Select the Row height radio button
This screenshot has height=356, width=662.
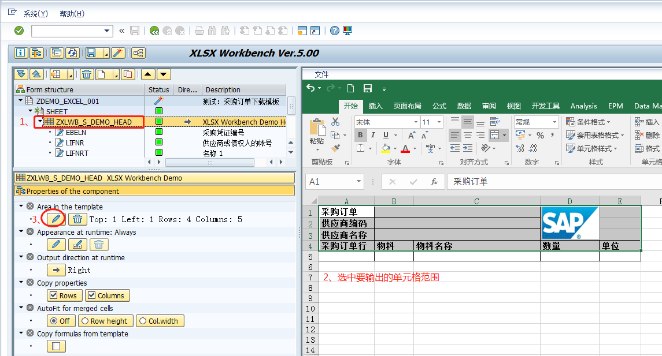click(x=85, y=321)
